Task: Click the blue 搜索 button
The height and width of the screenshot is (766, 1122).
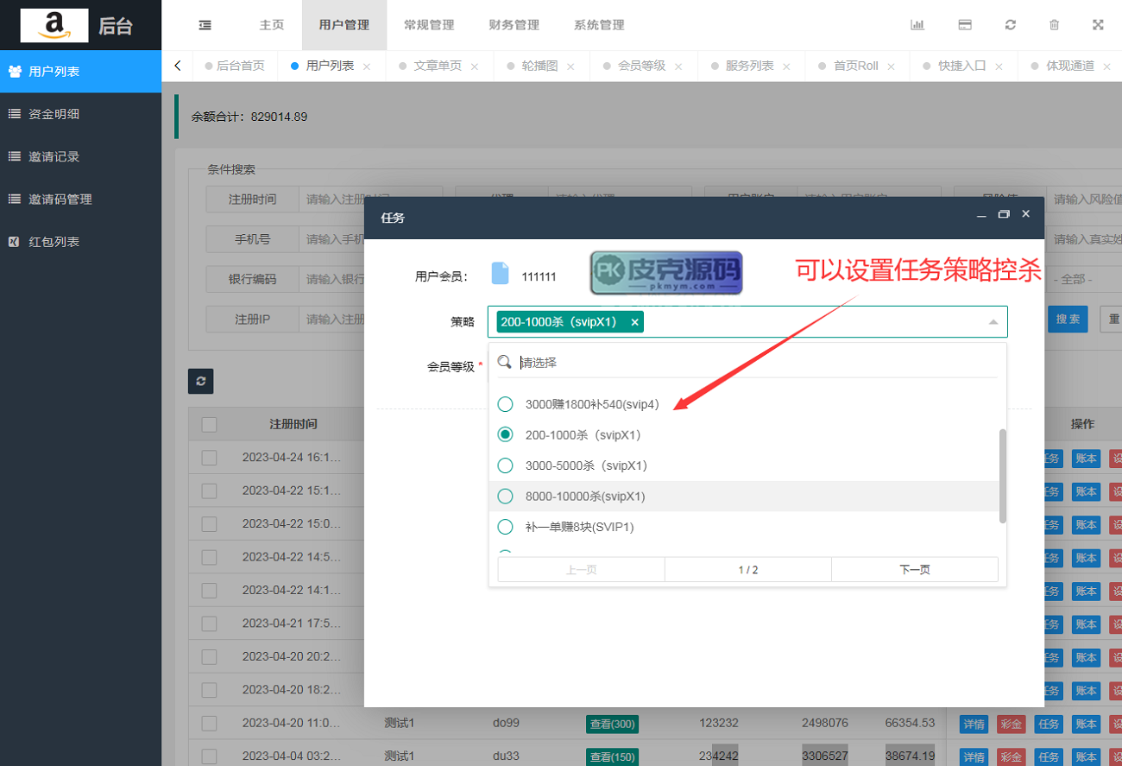Action: pyautogui.click(x=1067, y=320)
